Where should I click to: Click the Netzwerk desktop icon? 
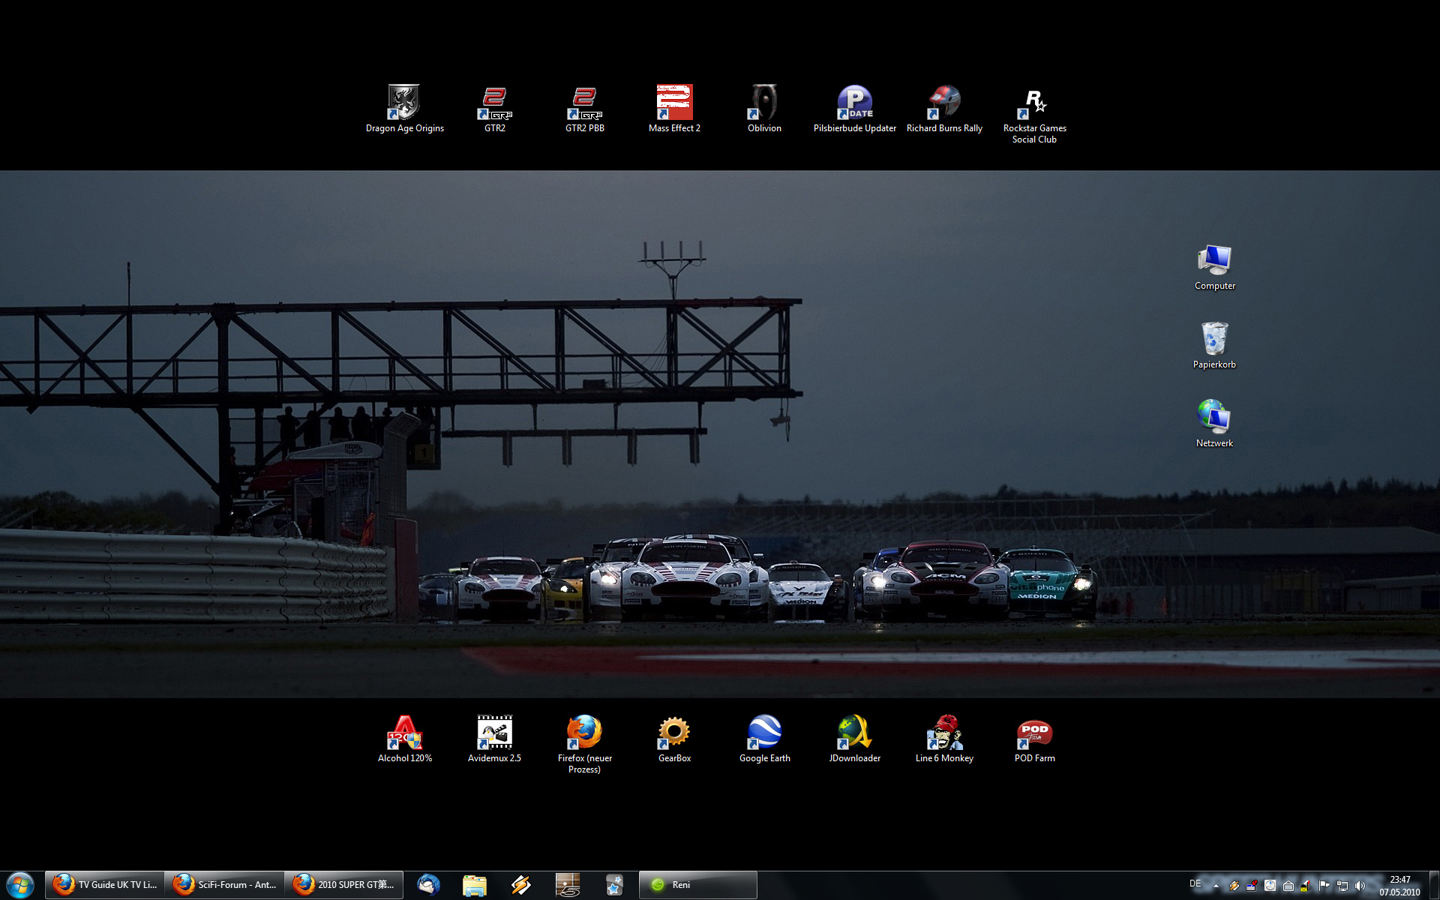click(x=1214, y=418)
